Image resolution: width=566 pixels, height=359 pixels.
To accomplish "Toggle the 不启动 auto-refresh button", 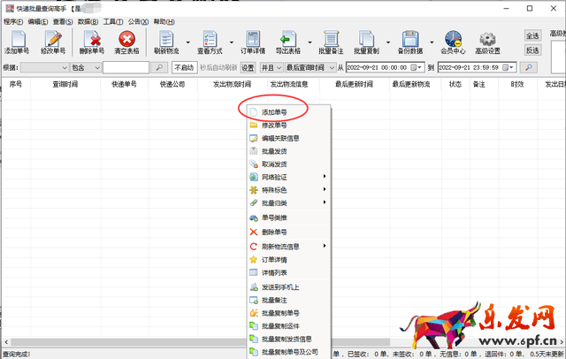I will point(183,67).
